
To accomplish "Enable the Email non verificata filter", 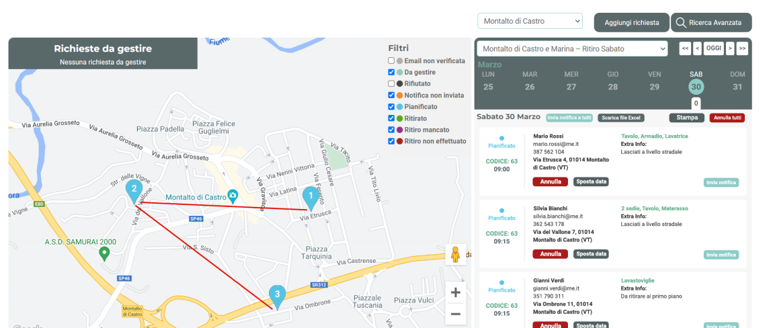I will 391,61.
